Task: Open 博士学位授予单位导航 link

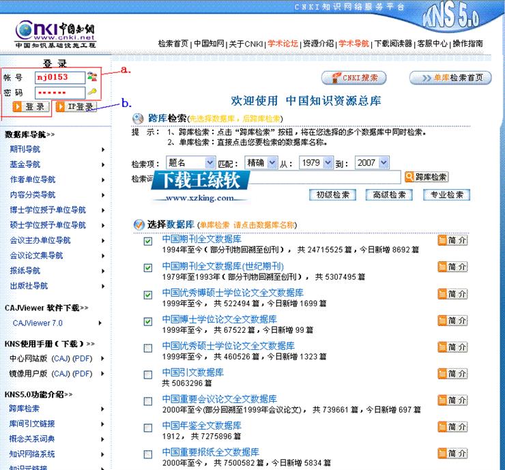Action: [48, 210]
